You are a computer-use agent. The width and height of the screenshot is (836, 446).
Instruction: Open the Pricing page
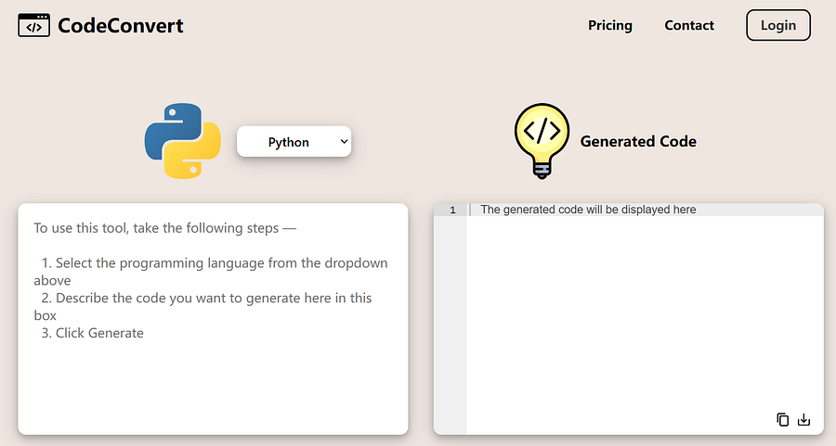tap(610, 26)
